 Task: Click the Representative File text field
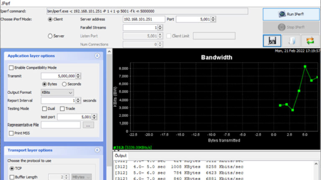point(61,125)
